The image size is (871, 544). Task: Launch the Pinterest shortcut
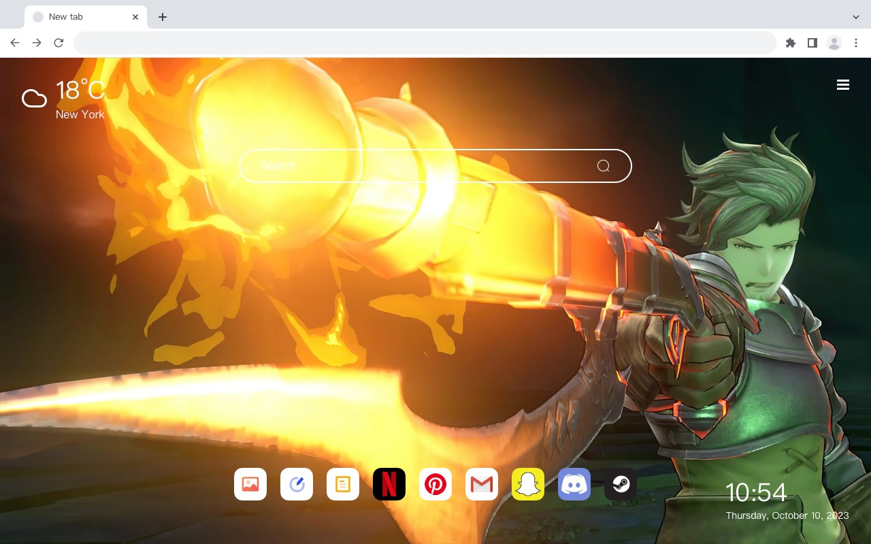(x=435, y=484)
